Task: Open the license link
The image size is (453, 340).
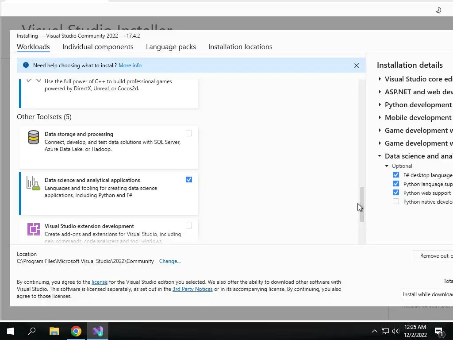Action: click(x=100, y=282)
